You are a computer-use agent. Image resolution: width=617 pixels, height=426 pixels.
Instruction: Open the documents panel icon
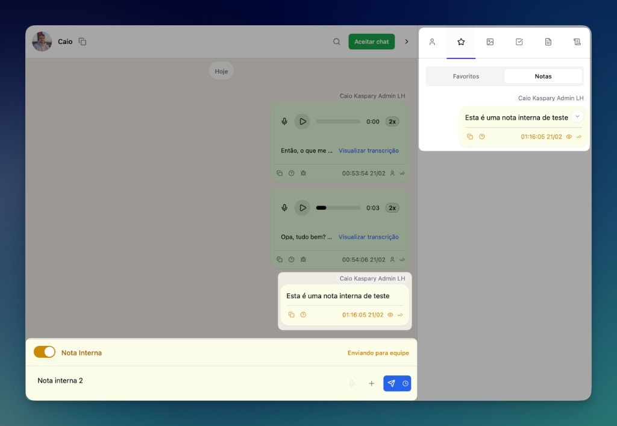click(x=548, y=42)
